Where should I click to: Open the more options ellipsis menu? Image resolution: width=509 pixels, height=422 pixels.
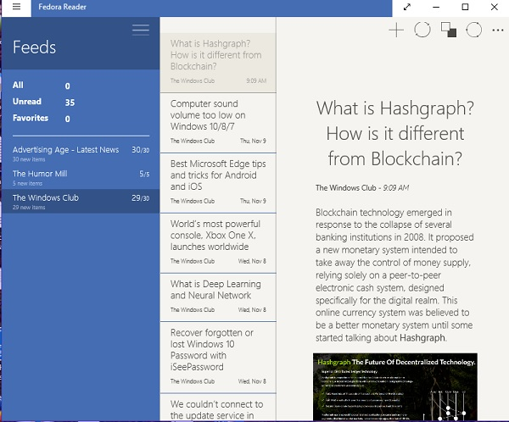(497, 31)
